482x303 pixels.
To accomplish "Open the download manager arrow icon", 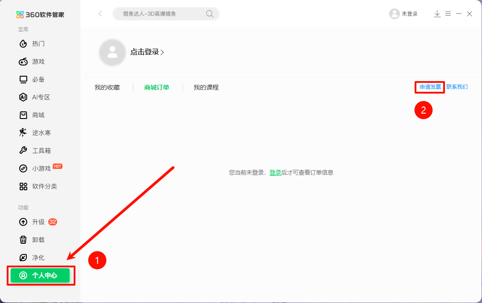I will coord(437,13).
